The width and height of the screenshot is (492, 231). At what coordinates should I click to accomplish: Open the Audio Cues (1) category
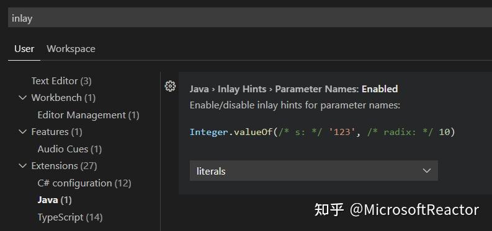tap(69, 149)
